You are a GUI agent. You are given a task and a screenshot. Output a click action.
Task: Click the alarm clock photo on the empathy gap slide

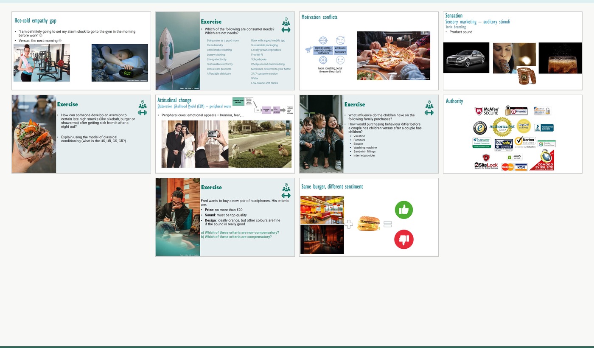(x=119, y=62)
